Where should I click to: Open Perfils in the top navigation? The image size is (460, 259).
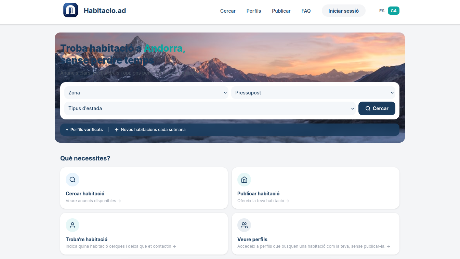coord(254,11)
